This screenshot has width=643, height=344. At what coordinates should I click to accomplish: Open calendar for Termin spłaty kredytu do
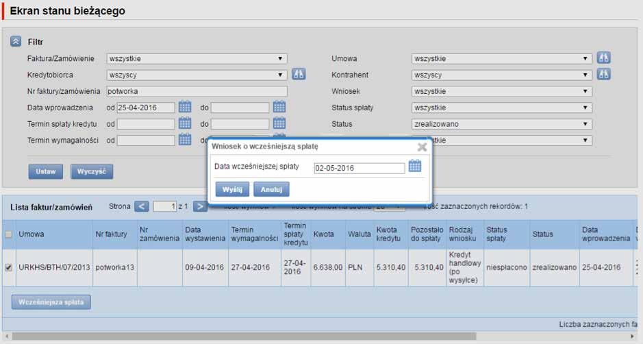tap(279, 123)
